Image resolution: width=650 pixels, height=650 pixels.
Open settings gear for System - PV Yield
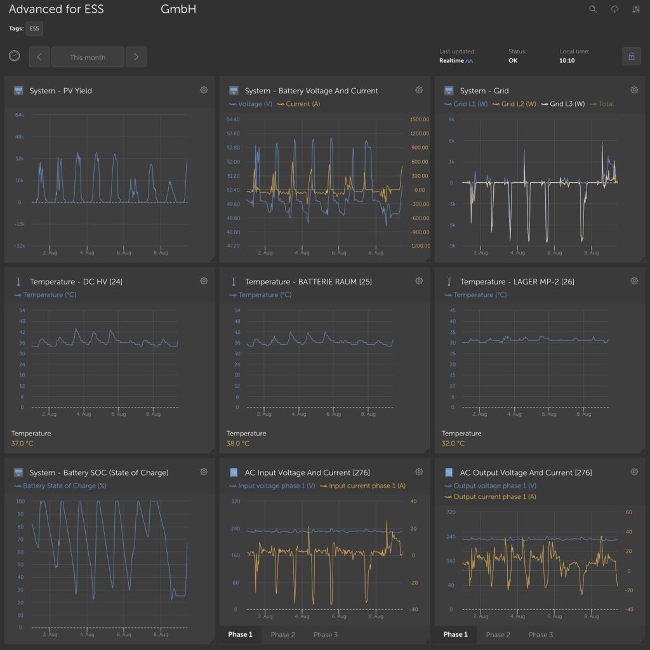[x=204, y=90]
